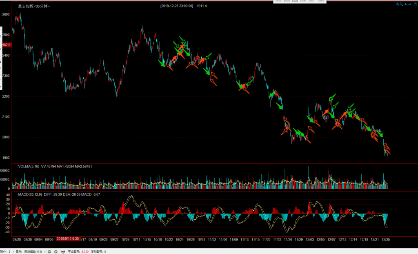
Task: Click the zoom in magnifier icon
Action: pyautogui.click(x=398, y=4)
